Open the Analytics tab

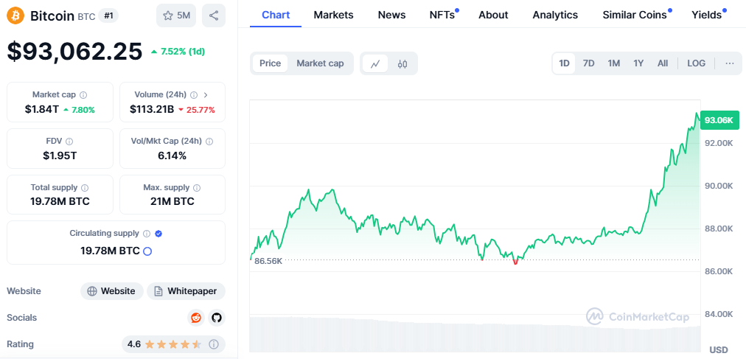(x=555, y=15)
